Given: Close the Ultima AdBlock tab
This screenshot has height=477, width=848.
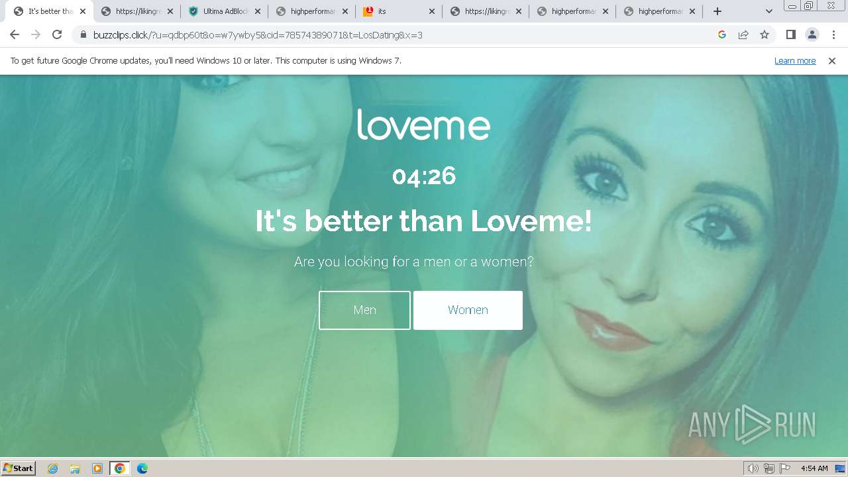Looking at the screenshot, I should point(258,11).
